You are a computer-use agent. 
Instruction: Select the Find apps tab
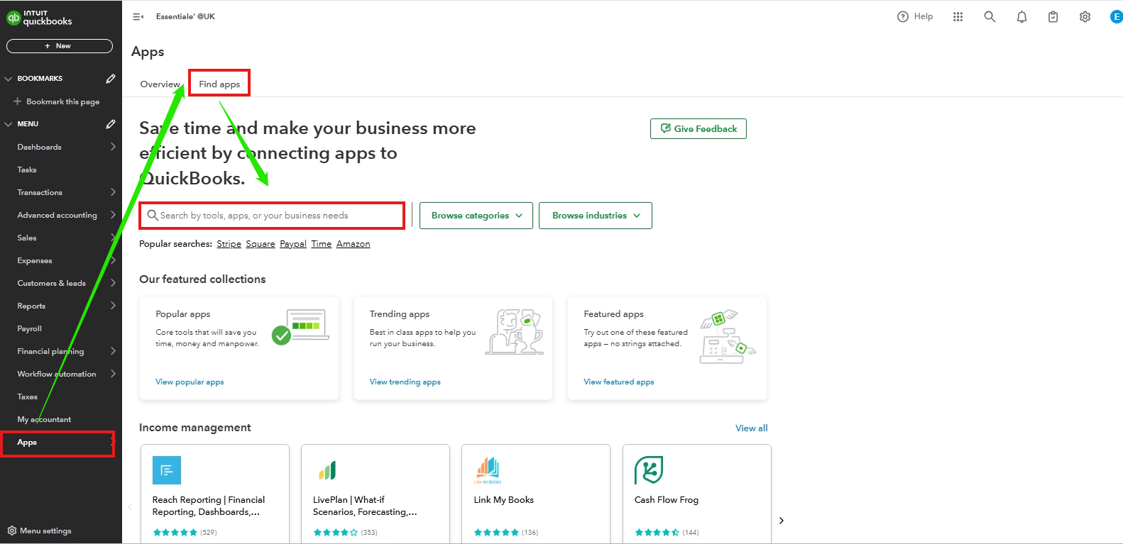219,84
